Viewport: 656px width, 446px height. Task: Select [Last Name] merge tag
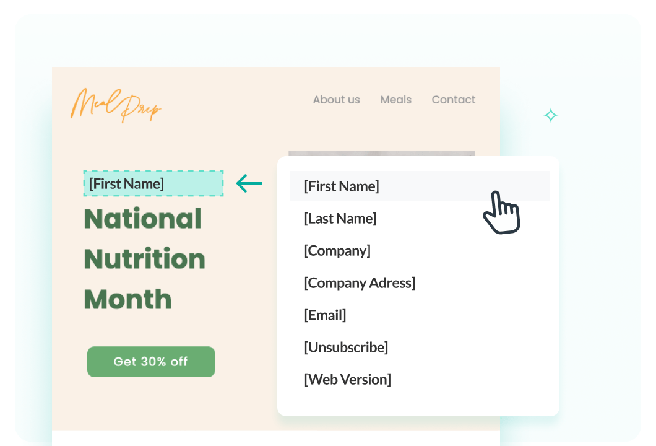[x=340, y=219]
